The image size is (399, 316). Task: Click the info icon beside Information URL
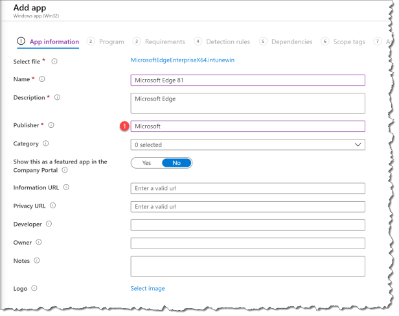[66, 188]
